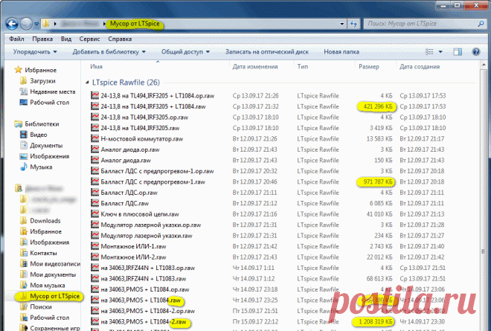Select Балласт ЛДС с предпрогревом-1.raw icon
The height and width of the screenshot is (331, 491).
pos(95,181)
